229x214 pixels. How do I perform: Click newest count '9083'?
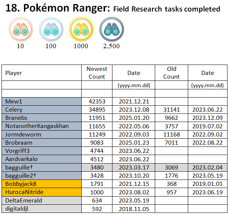(97, 143)
